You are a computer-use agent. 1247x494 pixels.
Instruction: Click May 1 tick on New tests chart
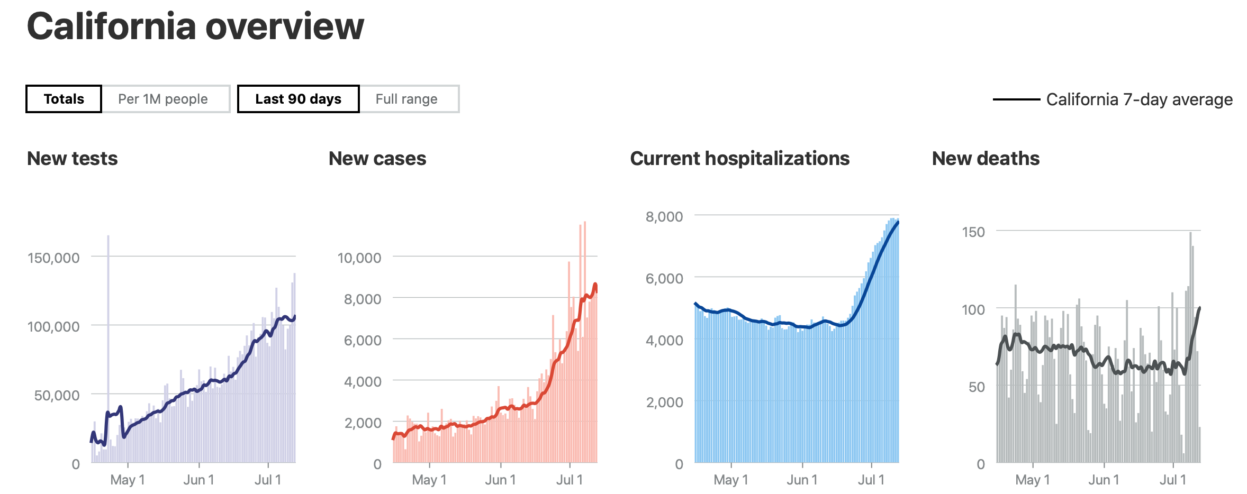coord(128,480)
